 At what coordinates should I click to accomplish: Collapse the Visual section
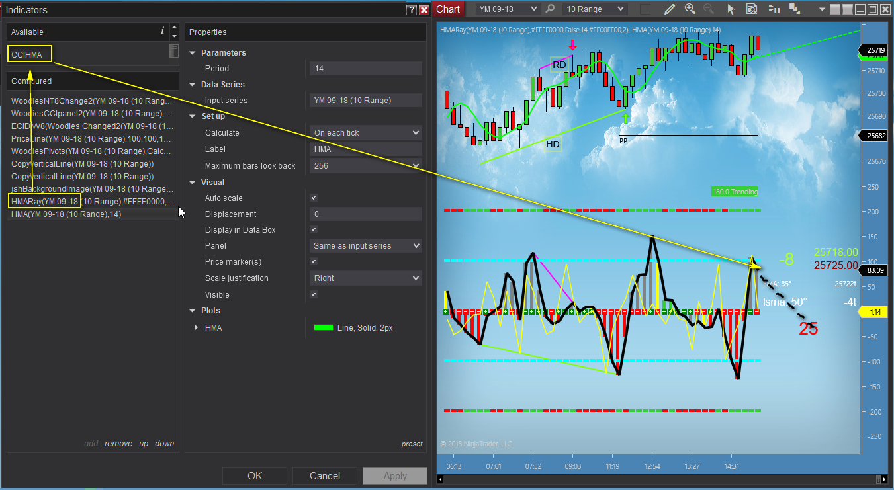point(193,183)
